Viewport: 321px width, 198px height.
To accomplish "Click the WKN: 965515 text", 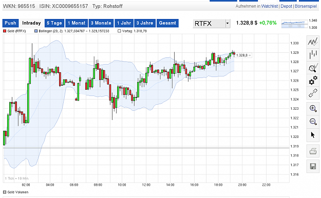I will click(x=19, y=6).
